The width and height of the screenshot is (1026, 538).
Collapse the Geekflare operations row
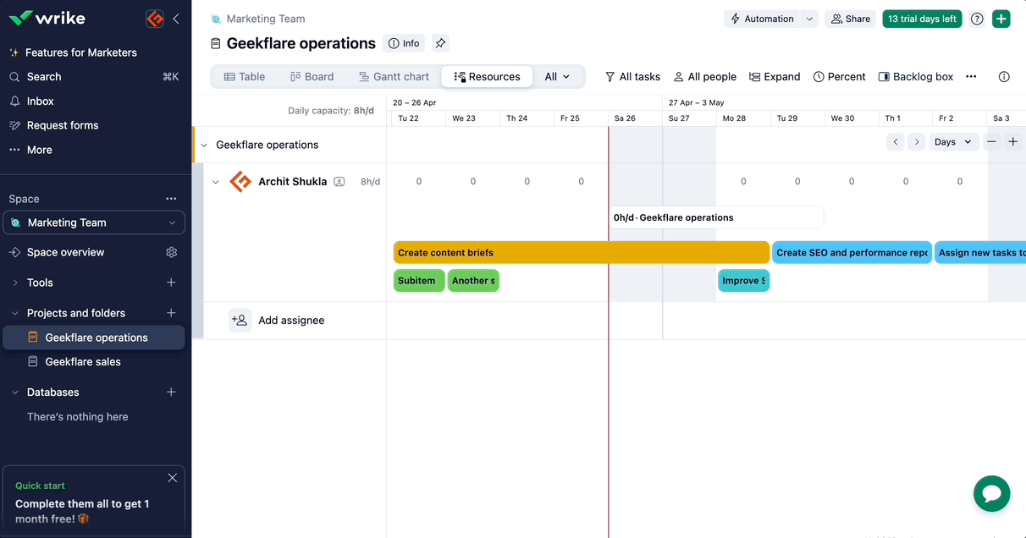[203, 145]
